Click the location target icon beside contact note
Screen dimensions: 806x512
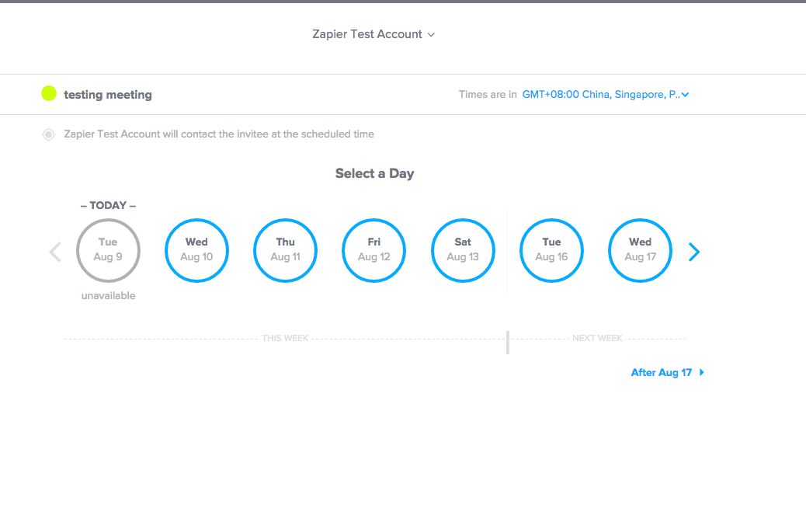pos(48,134)
